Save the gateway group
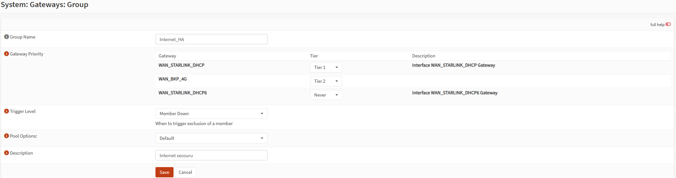This screenshot has height=178, width=676. [x=164, y=172]
